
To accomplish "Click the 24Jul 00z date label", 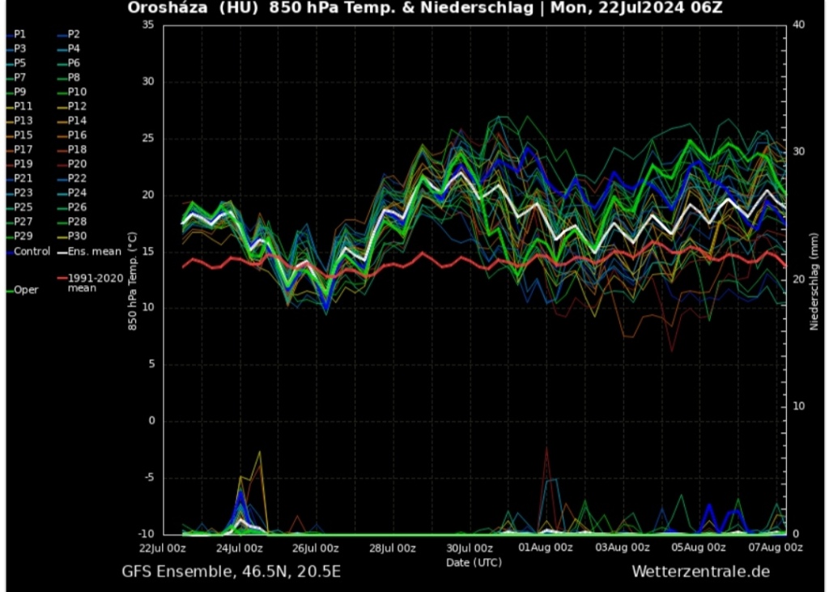I will tap(239, 548).
